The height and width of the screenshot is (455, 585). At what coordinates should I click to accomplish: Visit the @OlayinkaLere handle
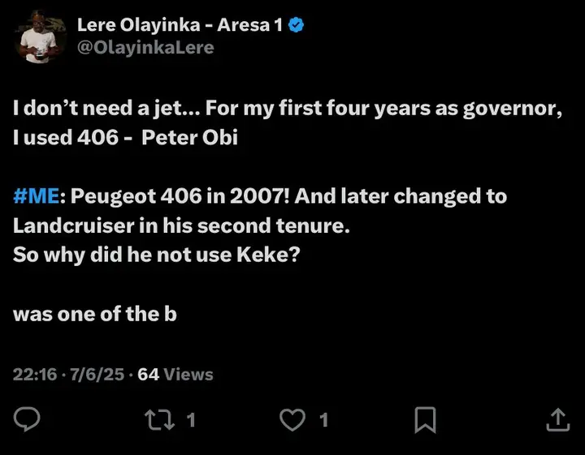tap(145, 47)
